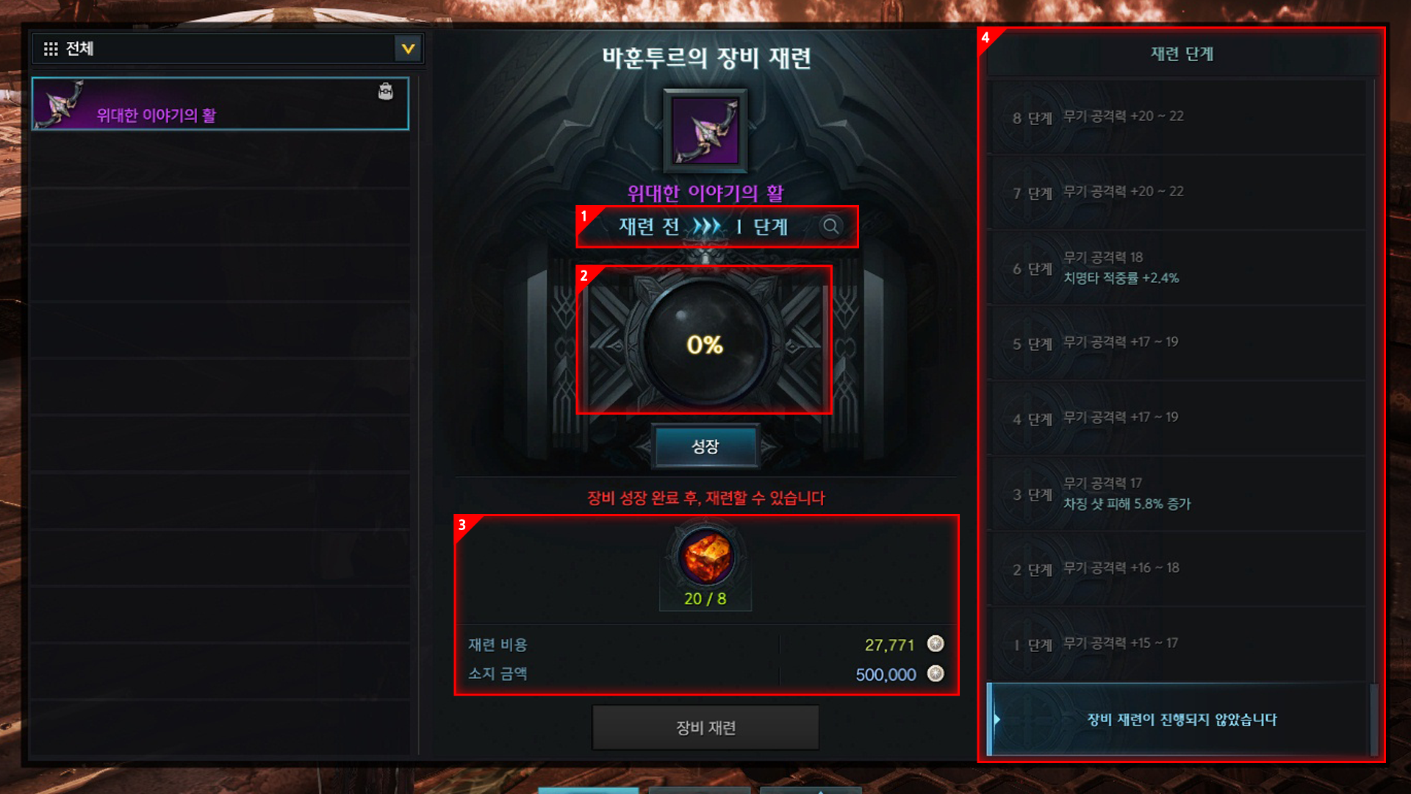Click the 성장 button
The image size is (1411, 794).
click(x=705, y=446)
